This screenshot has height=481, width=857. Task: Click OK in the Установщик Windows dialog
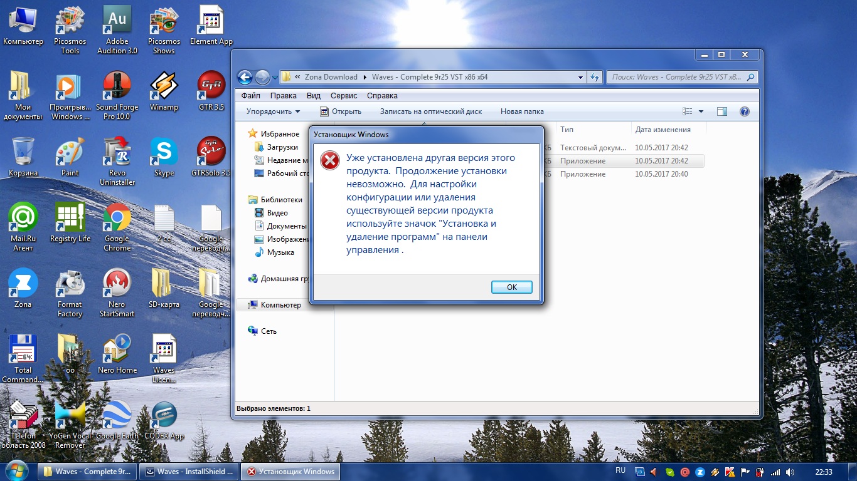coord(512,287)
